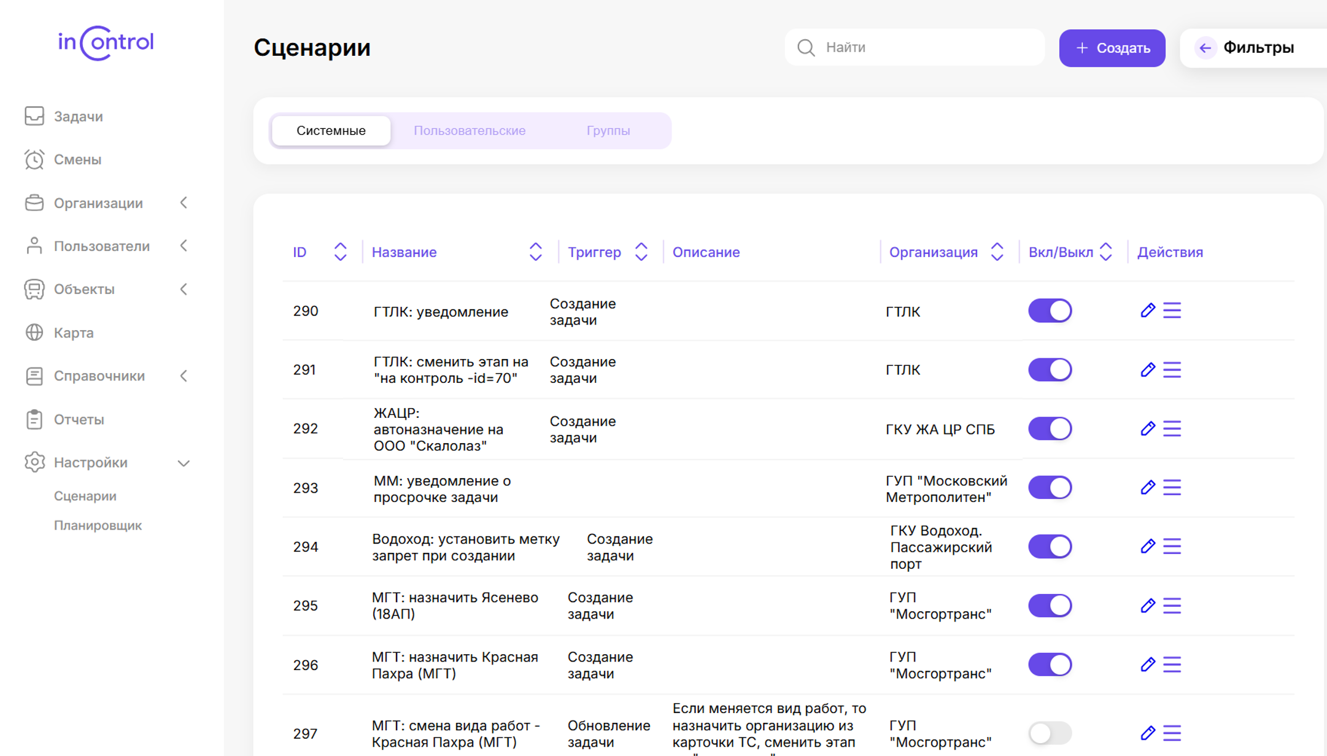The height and width of the screenshot is (756, 1327).
Task: Click the Организации sidebar icon
Action: tap(34, 202)
